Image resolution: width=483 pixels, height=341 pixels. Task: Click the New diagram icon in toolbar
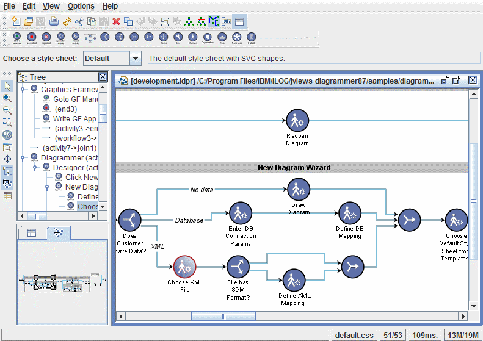[x=16, y=21]
